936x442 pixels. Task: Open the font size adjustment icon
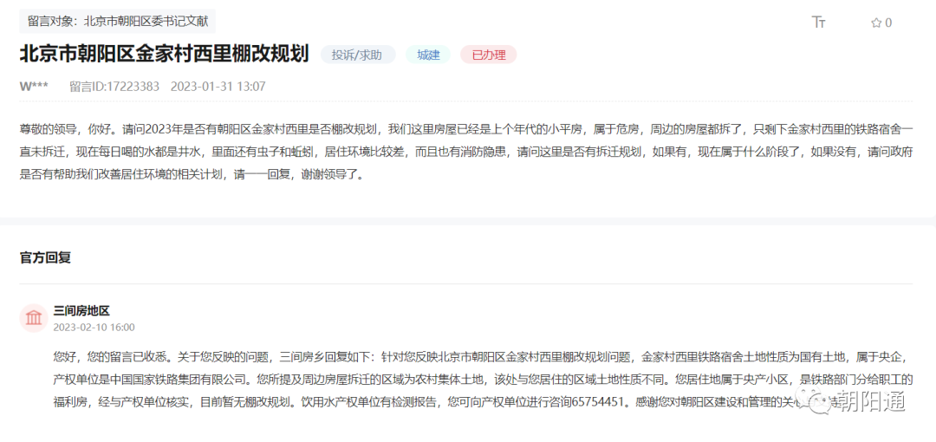[818, 23]
